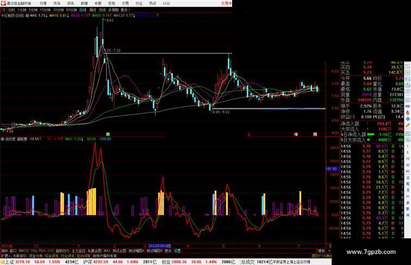Switch to the 趋势动力 indicator
411x265 pixels.
63,251
